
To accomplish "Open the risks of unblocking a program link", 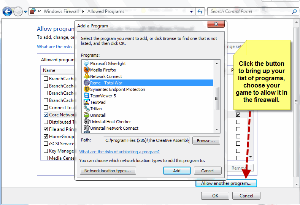I will [x=119, y=152].
